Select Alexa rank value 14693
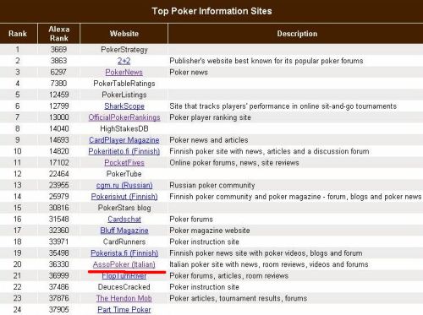 pyautogui.click(x=59, y=140)
